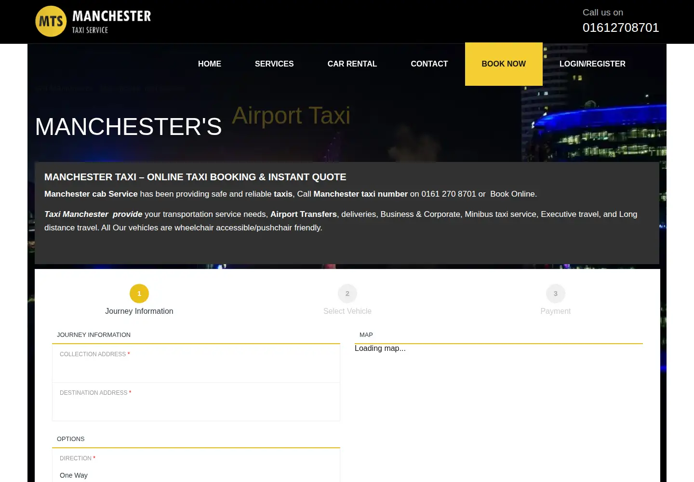Click the Payment step label
The image size is (694, 482).
tap(556, 311)
